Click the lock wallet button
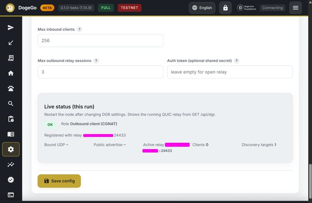 pos(225,8)
